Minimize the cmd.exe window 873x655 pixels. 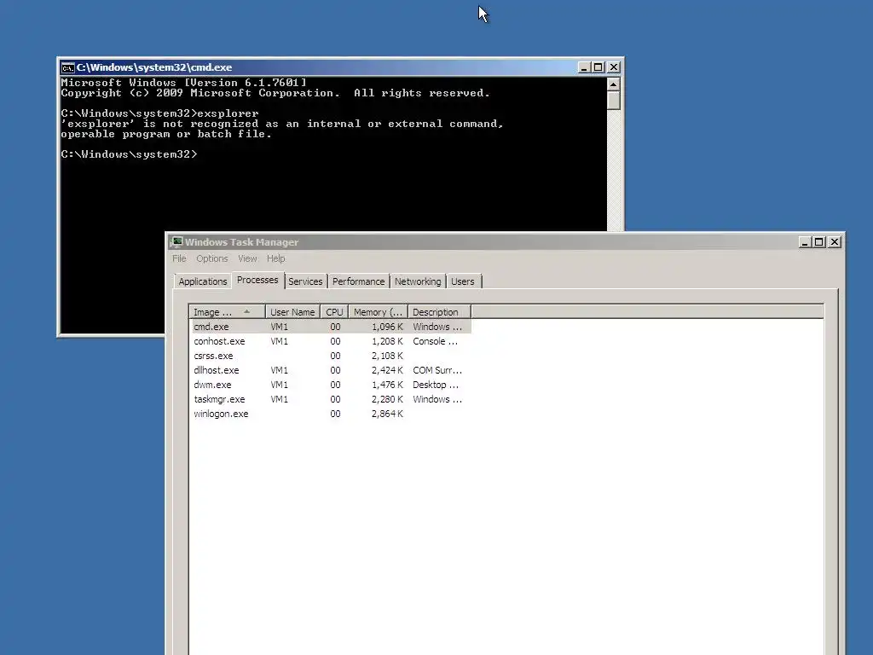click(x=583, y=67)
